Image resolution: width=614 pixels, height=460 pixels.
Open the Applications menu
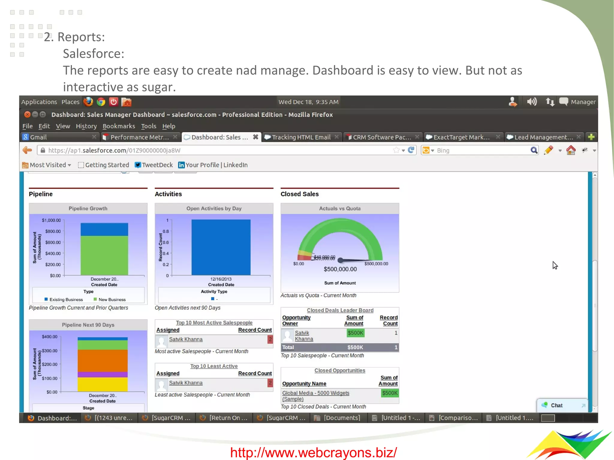pyautogui.click(x=39, y=102)
